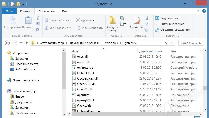This screenshot has width=209, height=118.
Task: Open the Поделиться (Share) ribbon tab
Action: coord(47,11)
